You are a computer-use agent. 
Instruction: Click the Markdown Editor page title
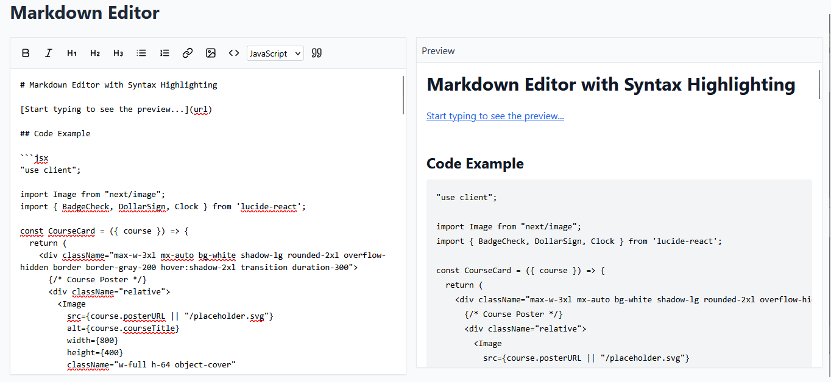click(x=84, y=12)
